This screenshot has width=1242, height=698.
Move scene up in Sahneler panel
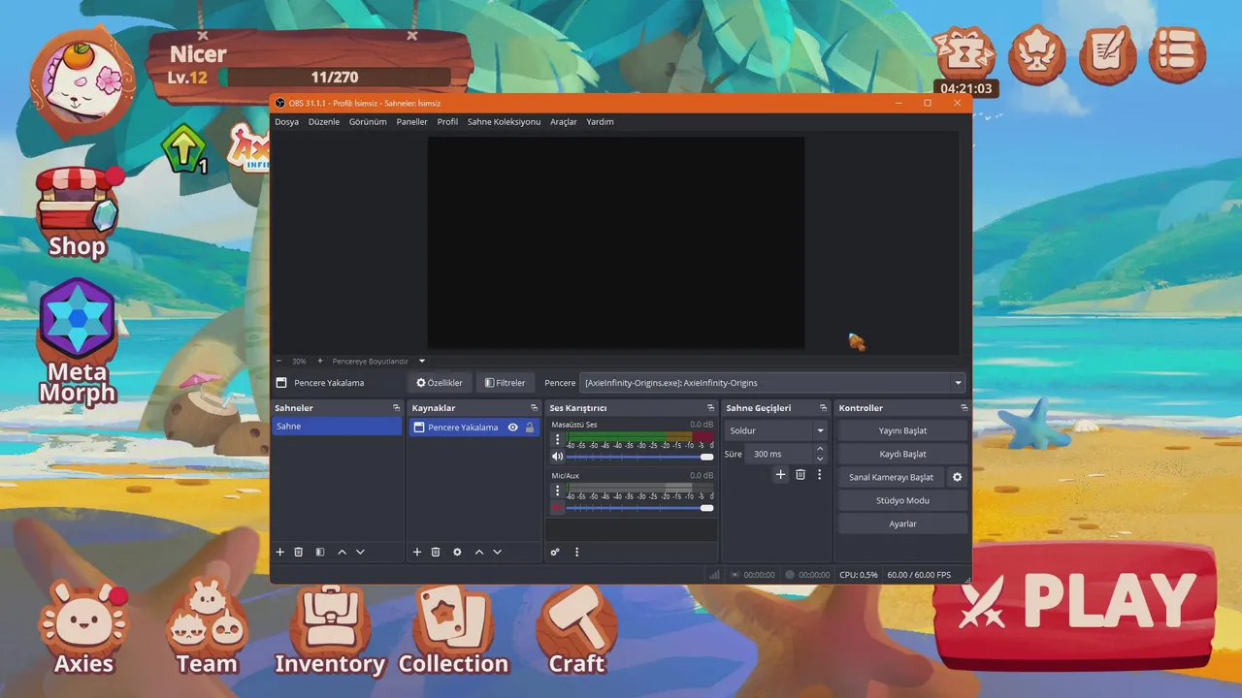coord(342,552)
